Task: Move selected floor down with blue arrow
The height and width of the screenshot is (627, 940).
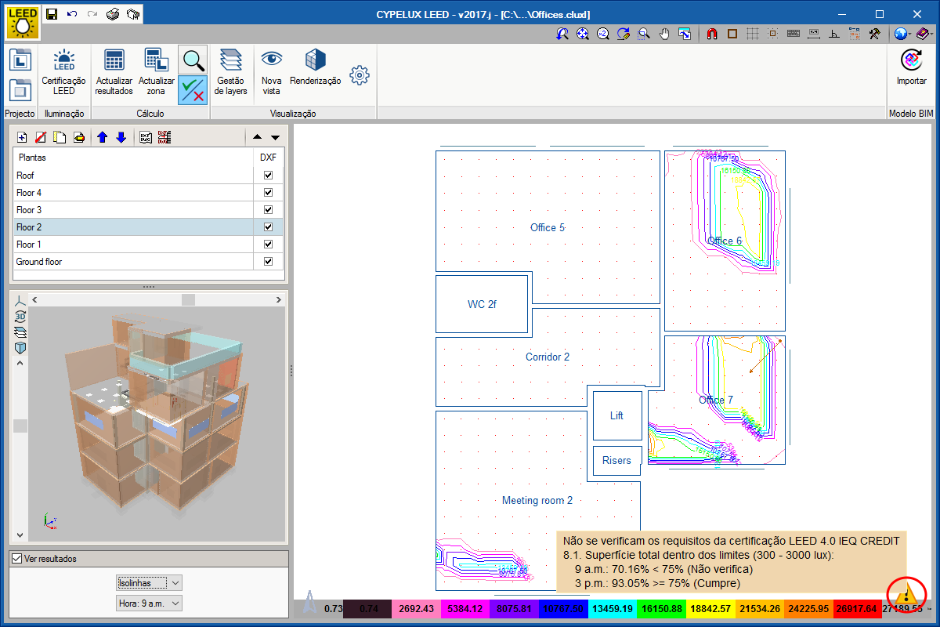Action: (x=121, y=137)
